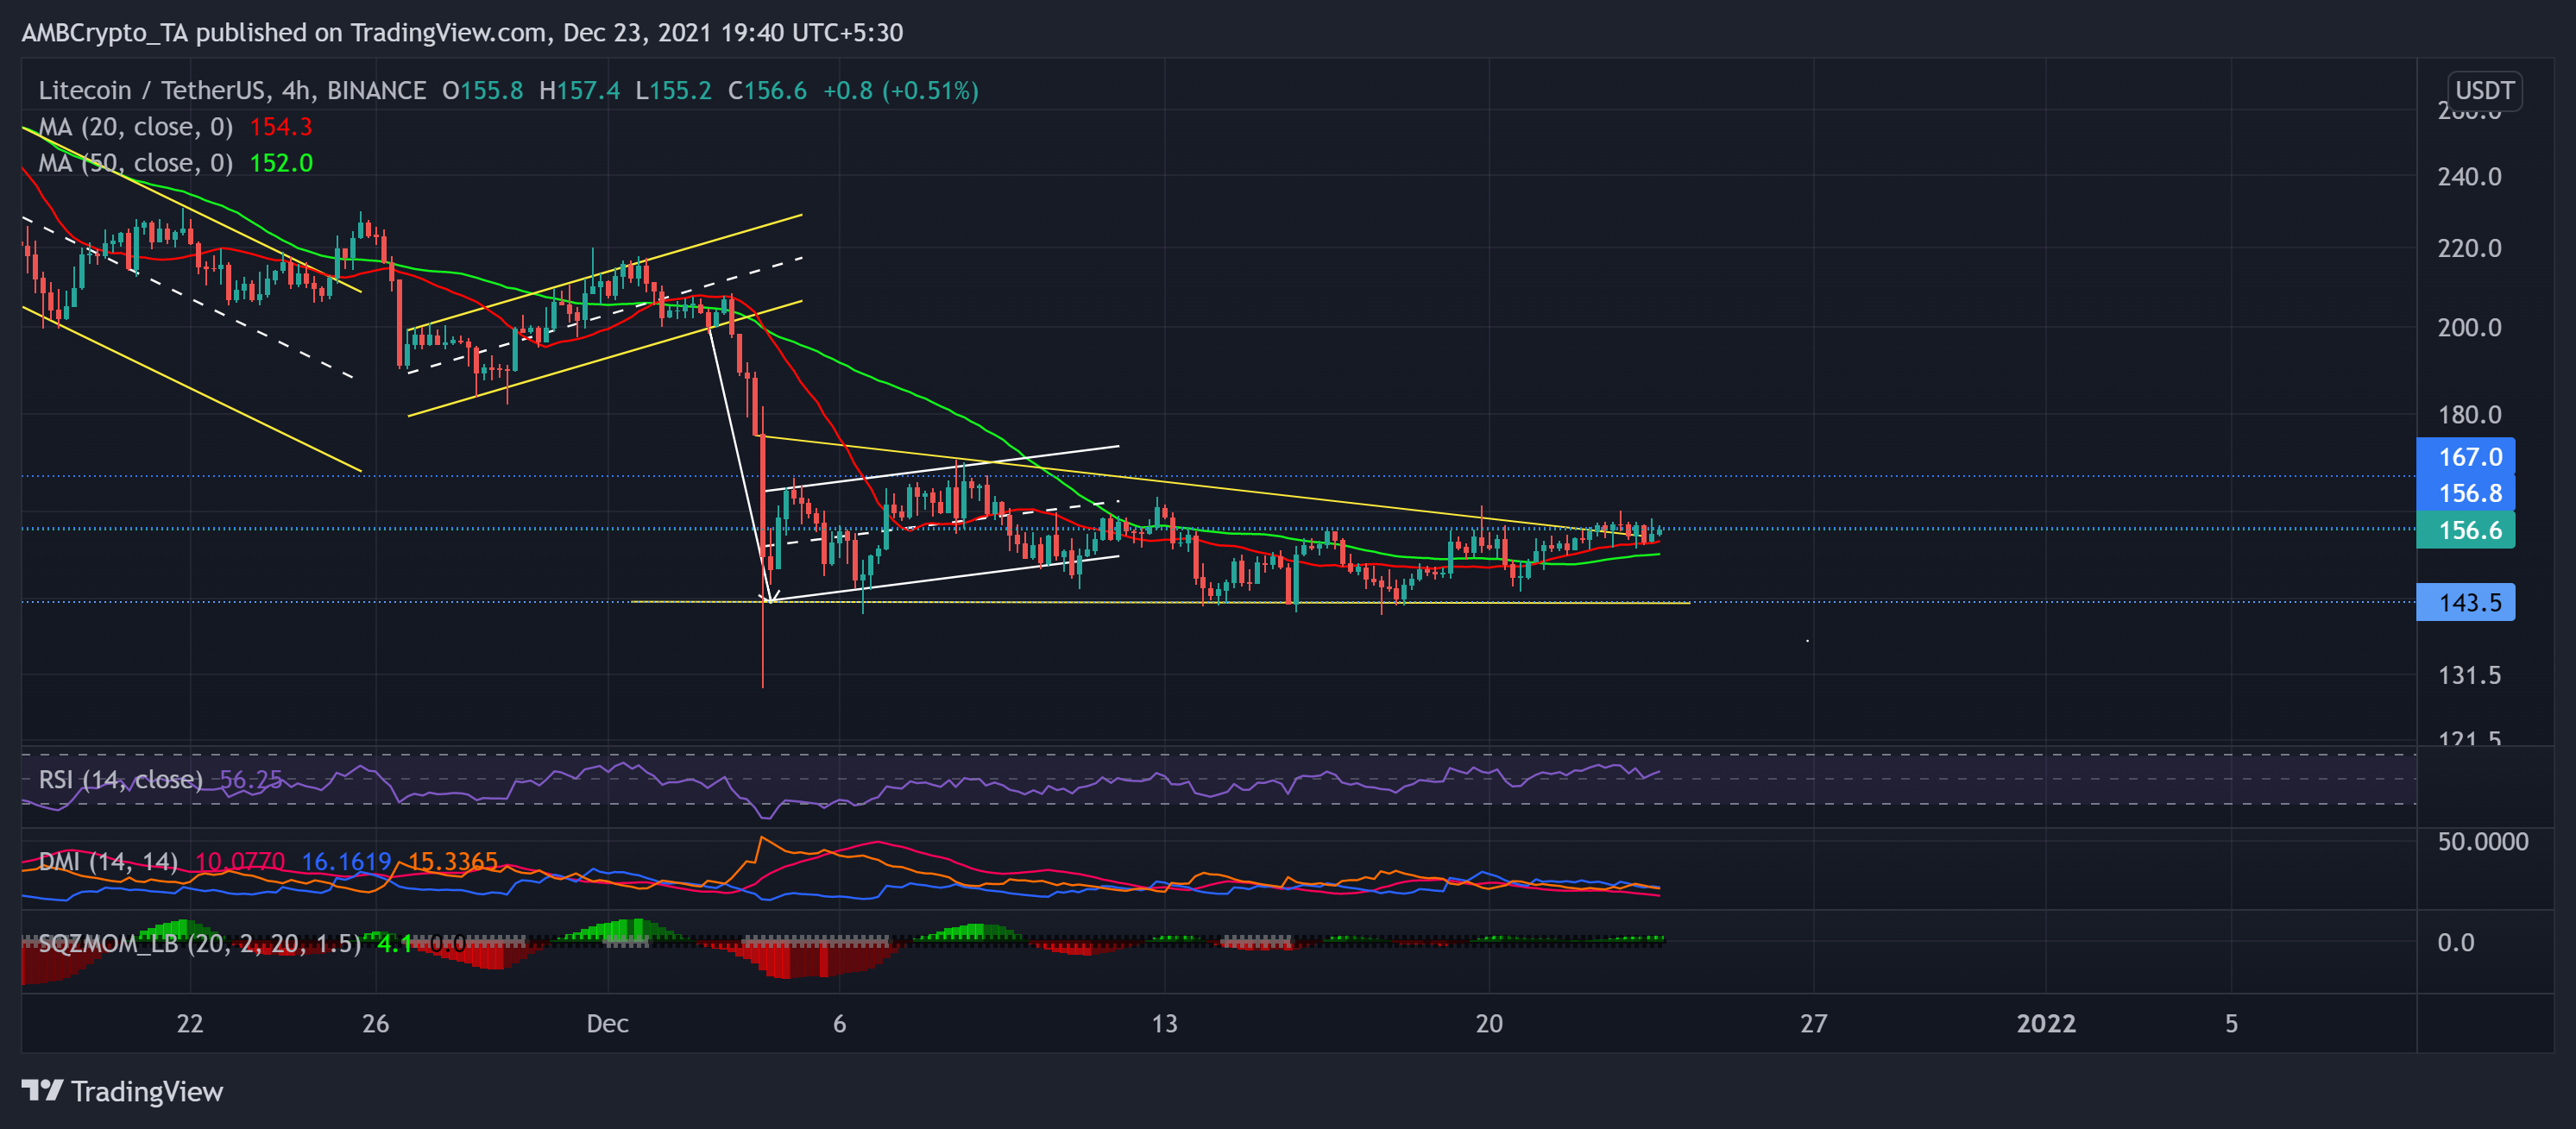Click the RSI value 56.25
2576x1129 pixels.
click(250, 780)
